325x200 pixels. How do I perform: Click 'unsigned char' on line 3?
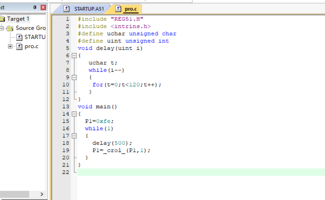click(153, 34)
